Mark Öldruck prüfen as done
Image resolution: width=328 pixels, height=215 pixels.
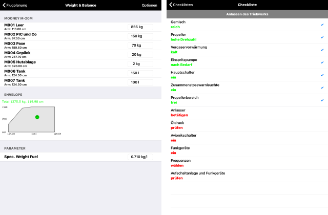click(246, 125)
